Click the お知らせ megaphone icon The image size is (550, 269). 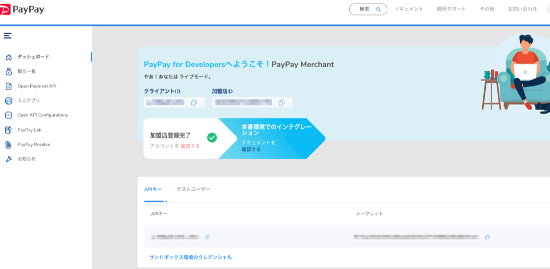pyautogui.click(x=9, y=159)
